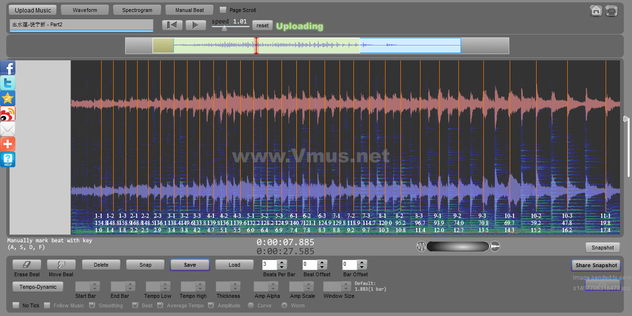Open the Help icon in sidebar

pos(8,160)
